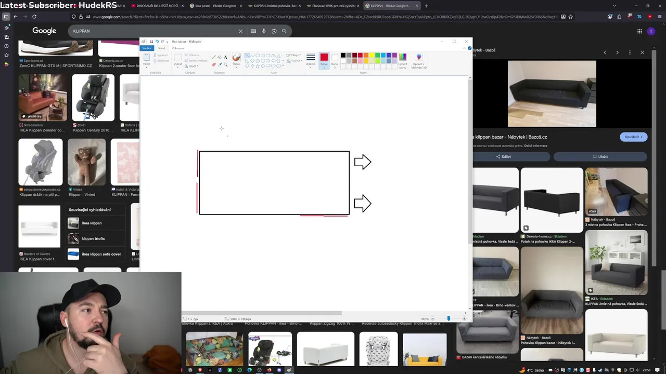Select Barva 1 color slot in Paint
The width and height of the screenshot is (666, 374).
[324, 60]
